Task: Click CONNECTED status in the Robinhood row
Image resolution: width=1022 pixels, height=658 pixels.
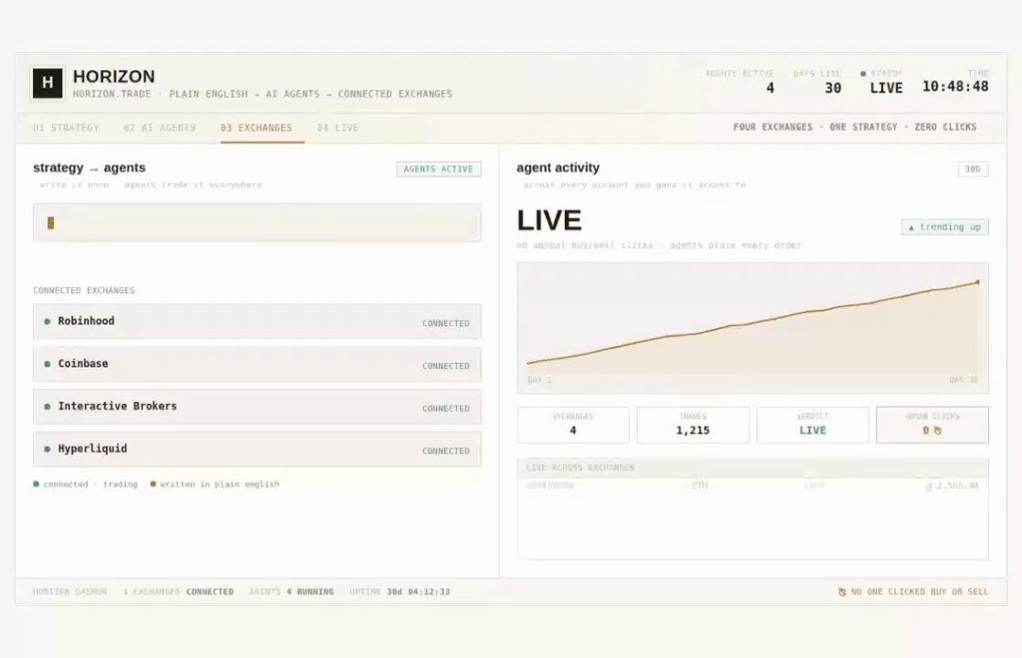Action: 446,324
